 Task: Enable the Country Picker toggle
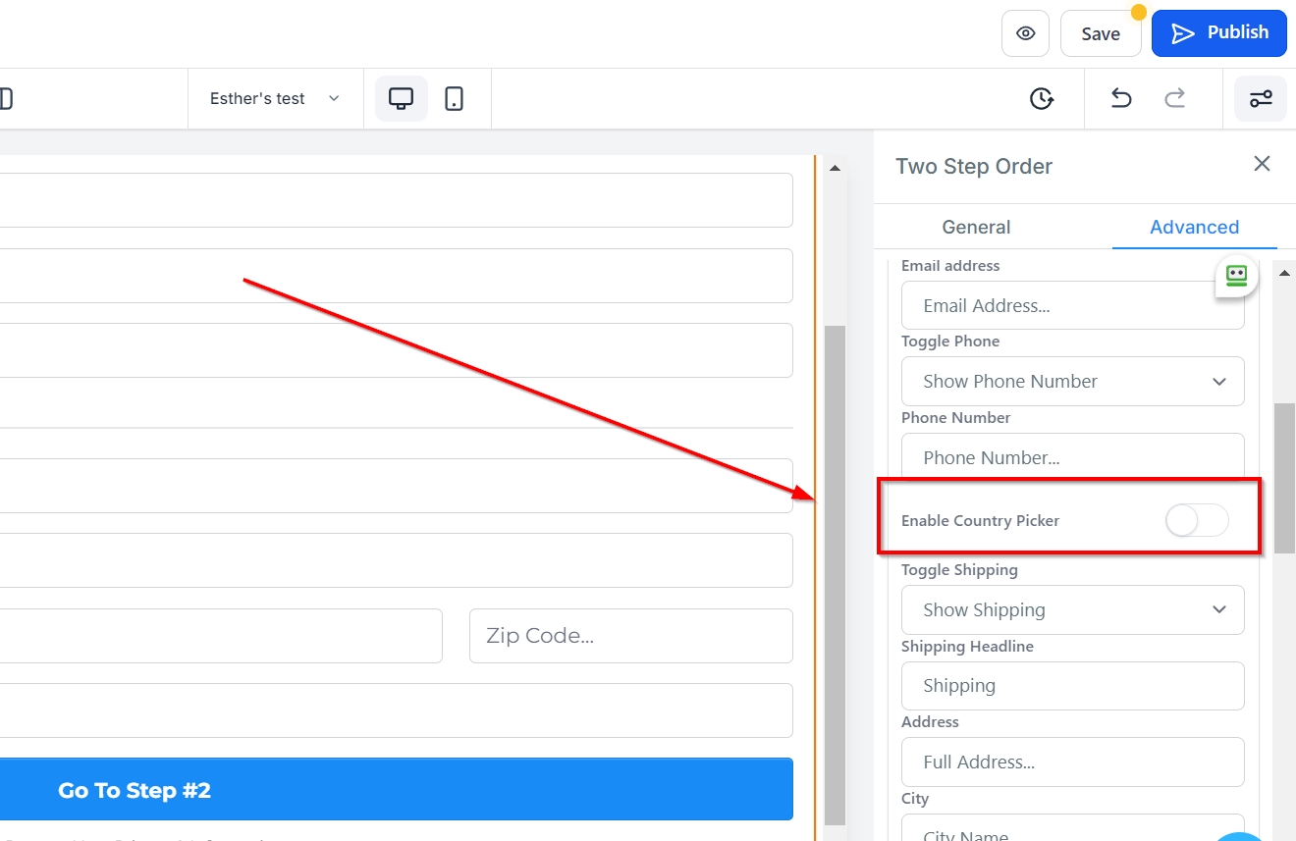(1196, 520)
